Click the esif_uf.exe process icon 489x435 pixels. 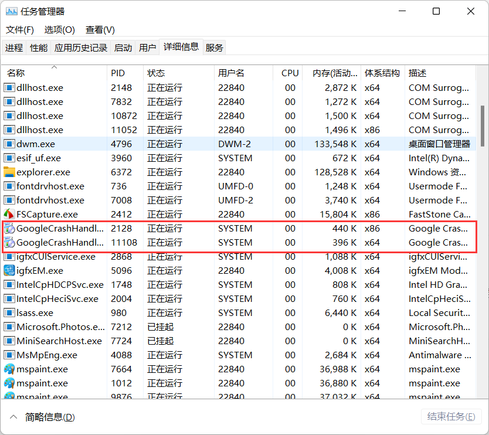coord(9,158)
